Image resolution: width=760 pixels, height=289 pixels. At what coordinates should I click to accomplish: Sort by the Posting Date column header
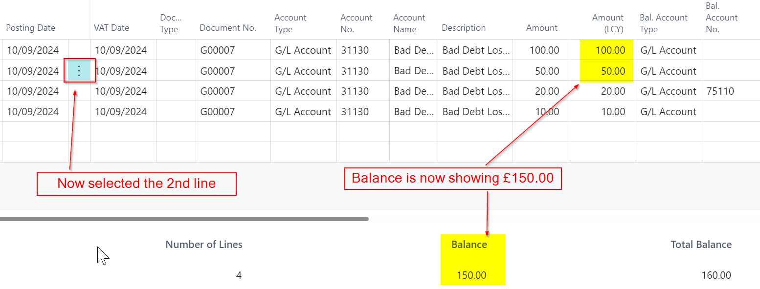(30, 28)
